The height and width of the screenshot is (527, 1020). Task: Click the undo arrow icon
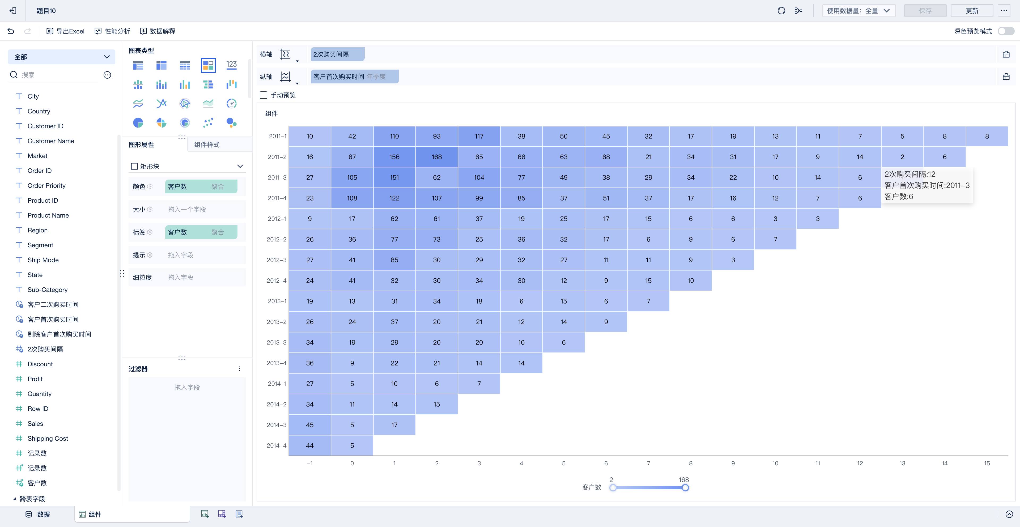tap(11, 31)
